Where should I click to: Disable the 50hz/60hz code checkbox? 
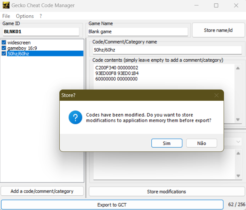pyautogui.click(x=4, y=53)
